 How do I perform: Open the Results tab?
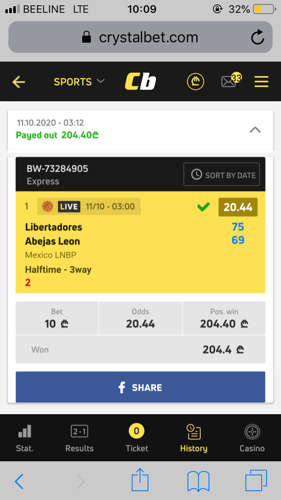coord(79,438)
